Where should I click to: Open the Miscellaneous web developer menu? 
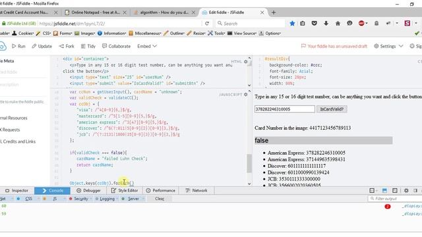coord(145,34)
